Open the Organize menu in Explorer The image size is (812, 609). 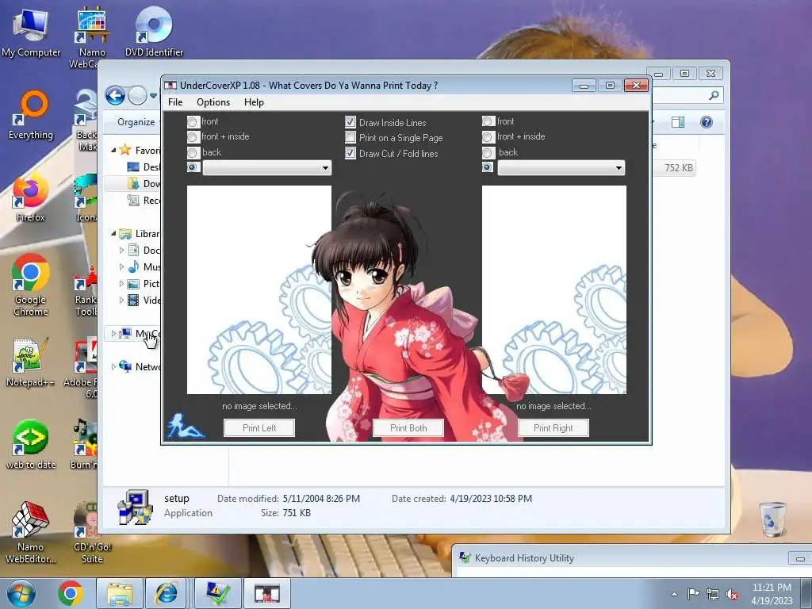pos(136,122)
